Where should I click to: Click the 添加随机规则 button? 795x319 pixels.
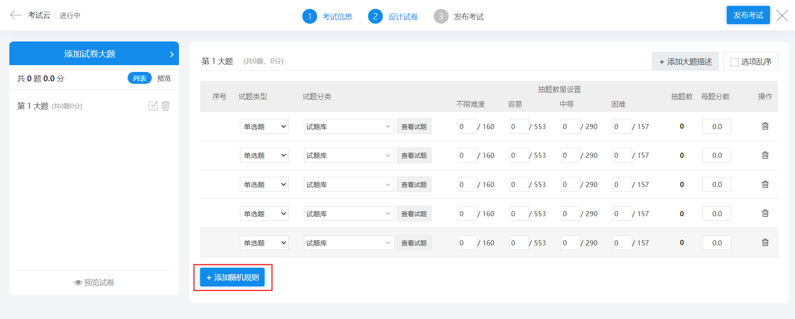coord(232,278)
